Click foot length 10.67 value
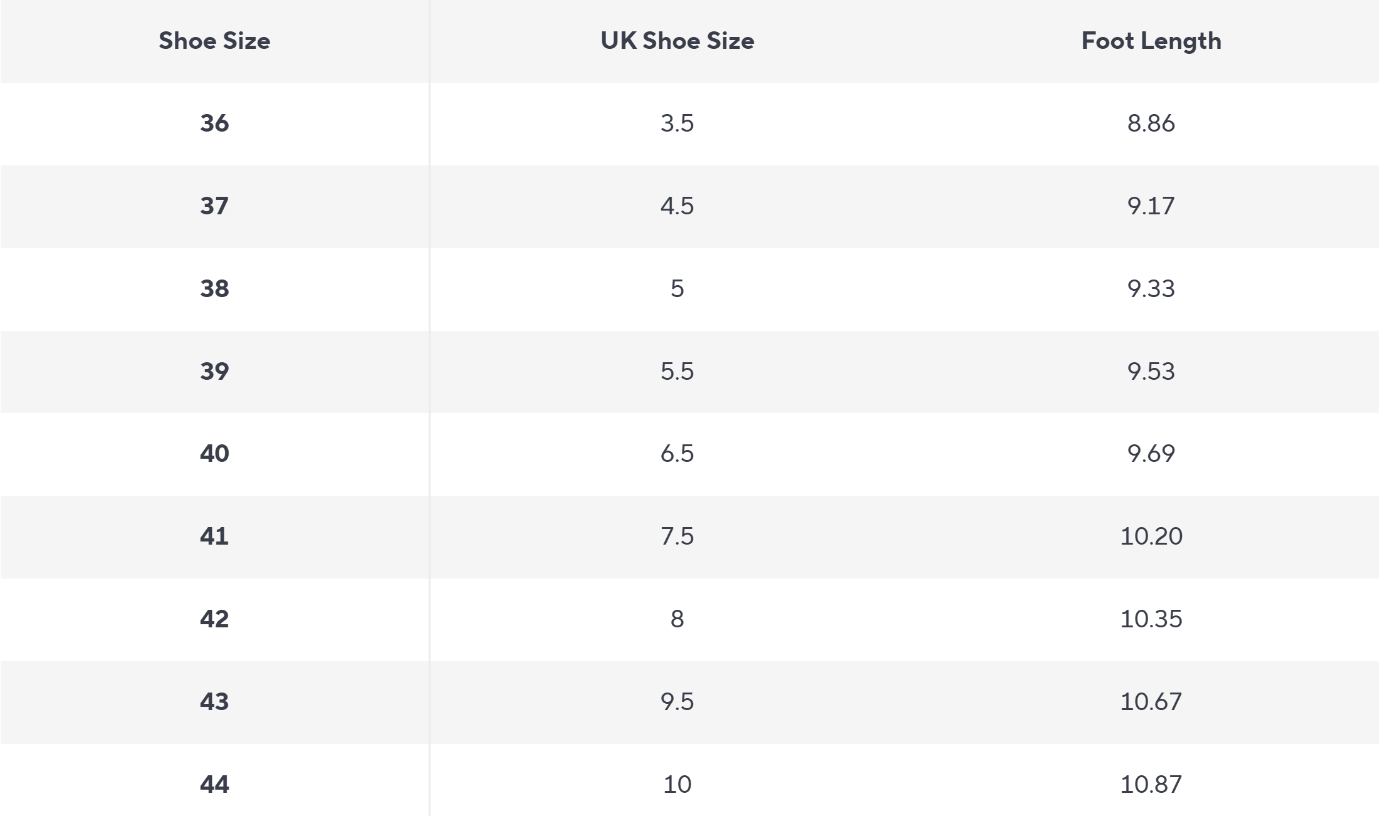Image resolution: width=1380 pixels, height=816 pixels. [x=1151, y=702]
